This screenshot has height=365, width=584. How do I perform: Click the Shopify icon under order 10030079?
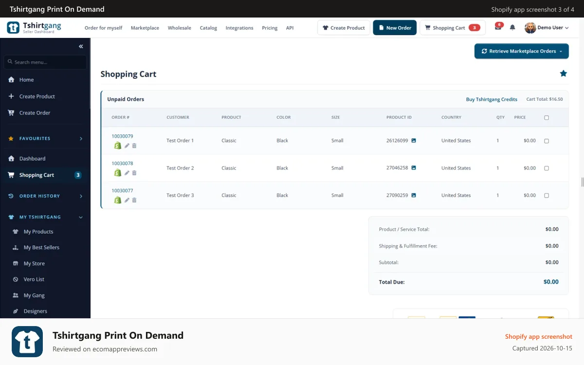[117, 146]
